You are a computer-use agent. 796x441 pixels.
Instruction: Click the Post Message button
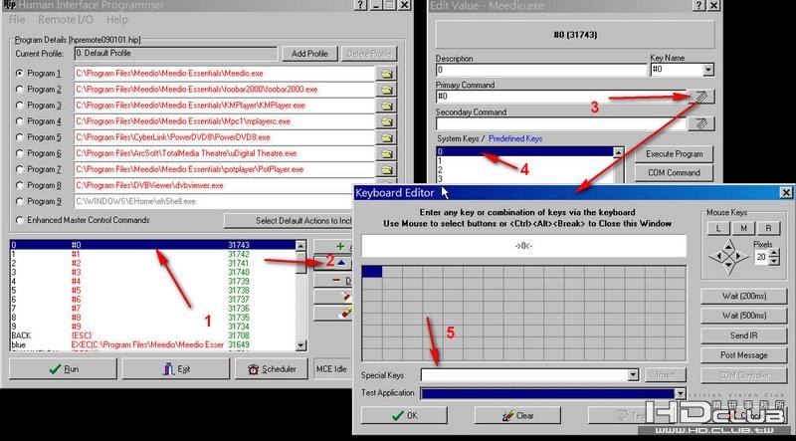coord(743,355)
